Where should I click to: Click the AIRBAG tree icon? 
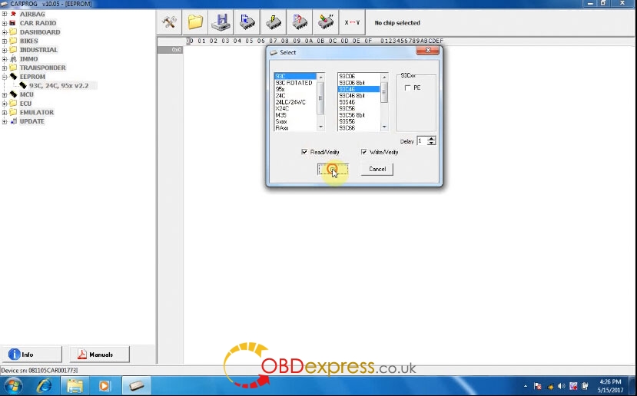click(13, 14)
